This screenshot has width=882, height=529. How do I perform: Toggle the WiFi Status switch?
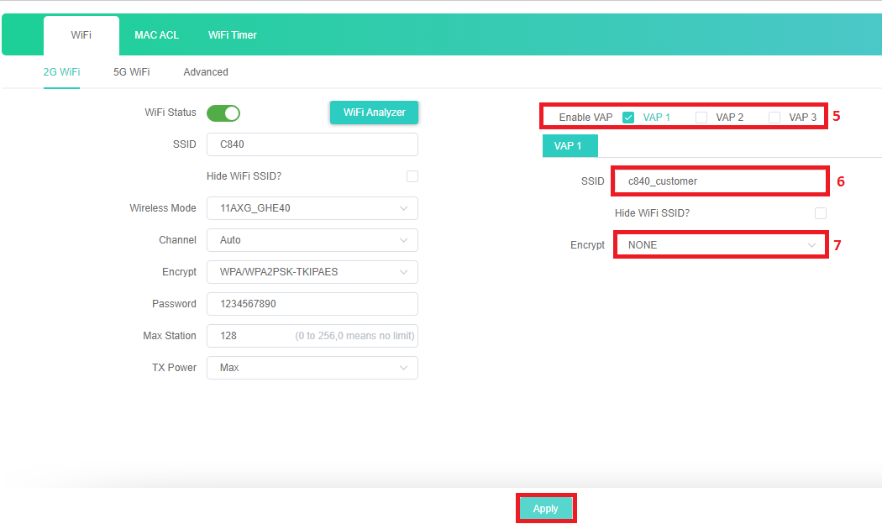click(x=223, y=113)
